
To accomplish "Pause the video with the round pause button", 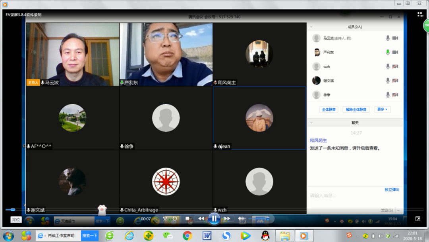I will (x=214, y=219).
